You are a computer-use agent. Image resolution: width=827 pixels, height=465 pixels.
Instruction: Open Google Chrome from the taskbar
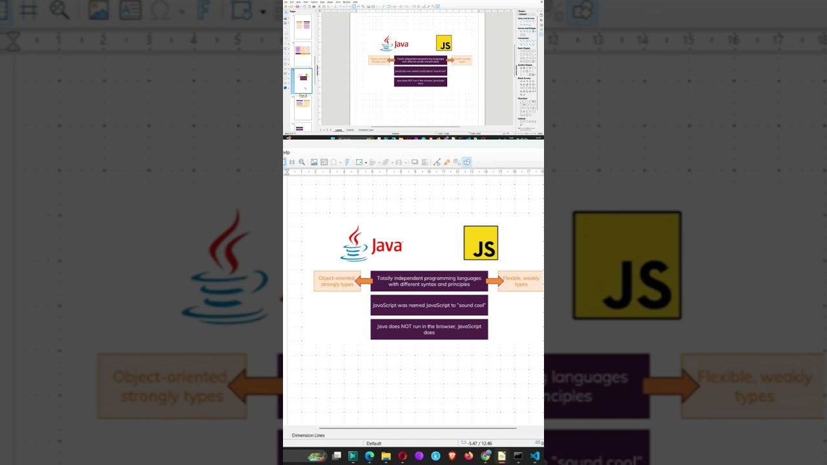click(485, 456)
